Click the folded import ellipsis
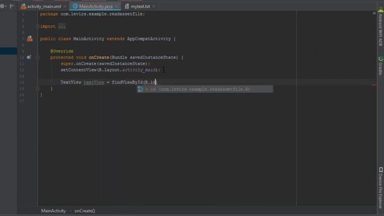The image size is (384, 216). pos(62,26)
